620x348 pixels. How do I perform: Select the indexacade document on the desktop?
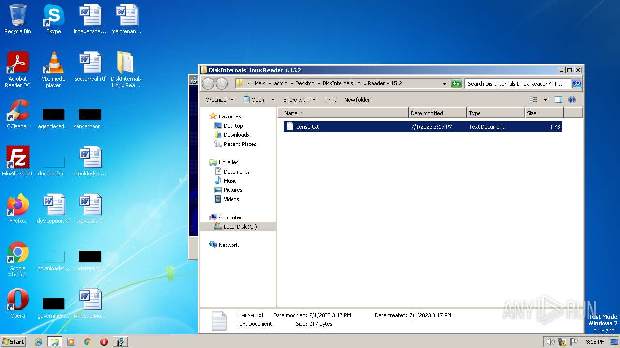pyautogui.click(x=90, y=19)
